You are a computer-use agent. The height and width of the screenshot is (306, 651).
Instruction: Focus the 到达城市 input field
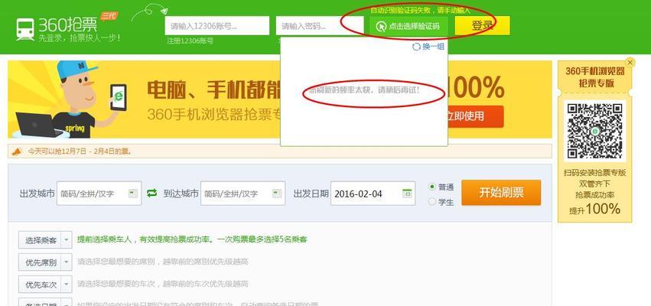tap(242, 194)
